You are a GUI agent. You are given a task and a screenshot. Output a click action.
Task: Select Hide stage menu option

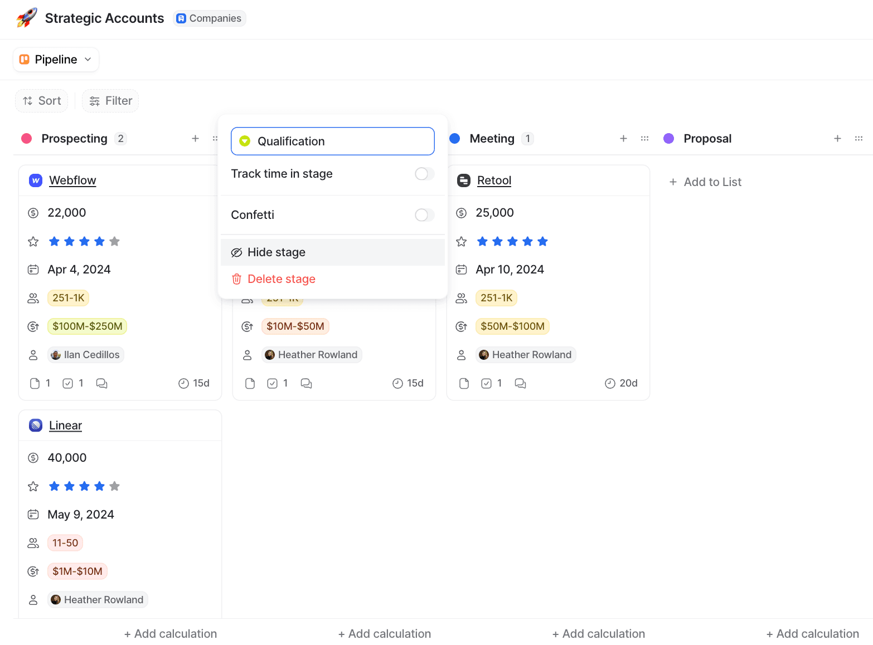pyautogui.click(x=333, y=252)
